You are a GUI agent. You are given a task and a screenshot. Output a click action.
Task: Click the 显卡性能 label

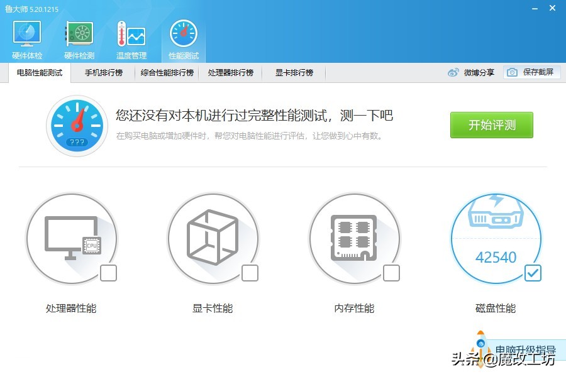click(213, 309)
